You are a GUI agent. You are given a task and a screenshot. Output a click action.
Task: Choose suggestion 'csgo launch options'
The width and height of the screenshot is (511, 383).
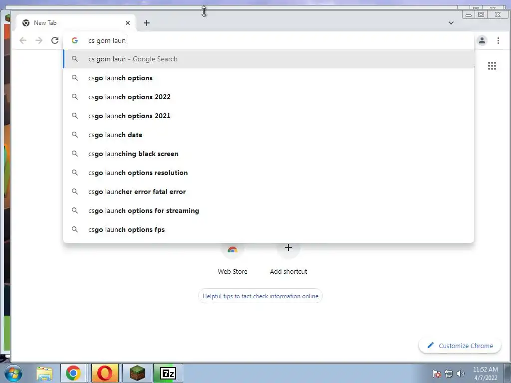[268, 78]
